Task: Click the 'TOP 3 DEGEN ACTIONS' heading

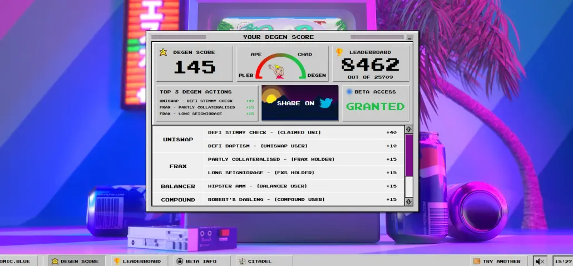Action: tap(195, 92)
